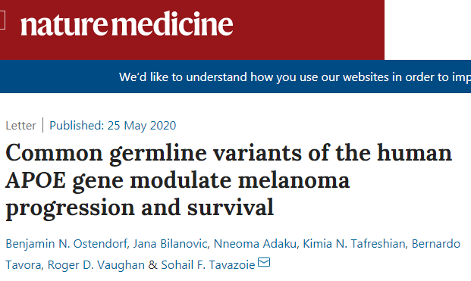
Task: Click the red journal header banner
Action: pos(192,30)
